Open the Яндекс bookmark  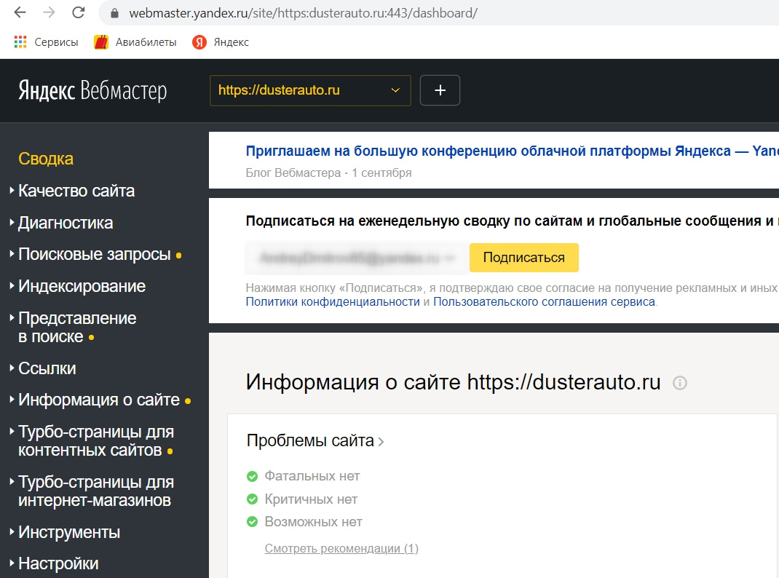(x=221, y=42)
